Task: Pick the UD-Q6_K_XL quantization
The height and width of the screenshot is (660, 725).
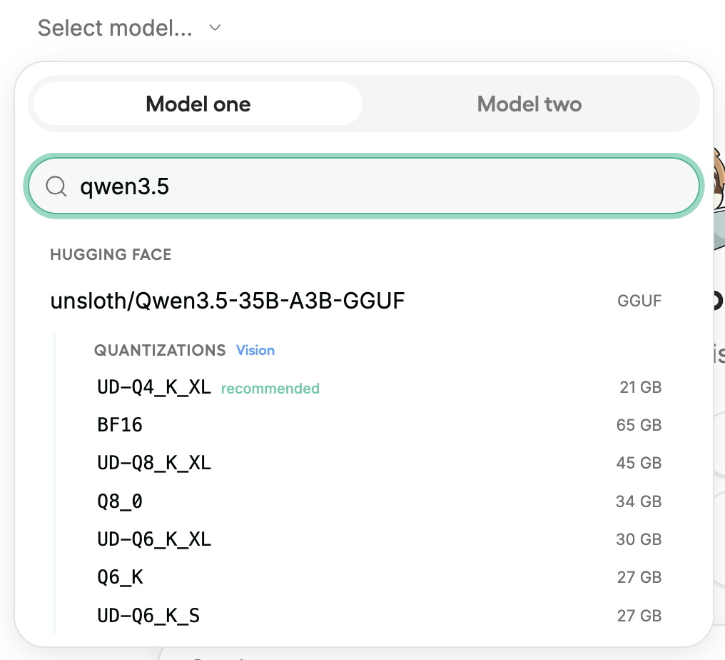Action: point(154,539)
